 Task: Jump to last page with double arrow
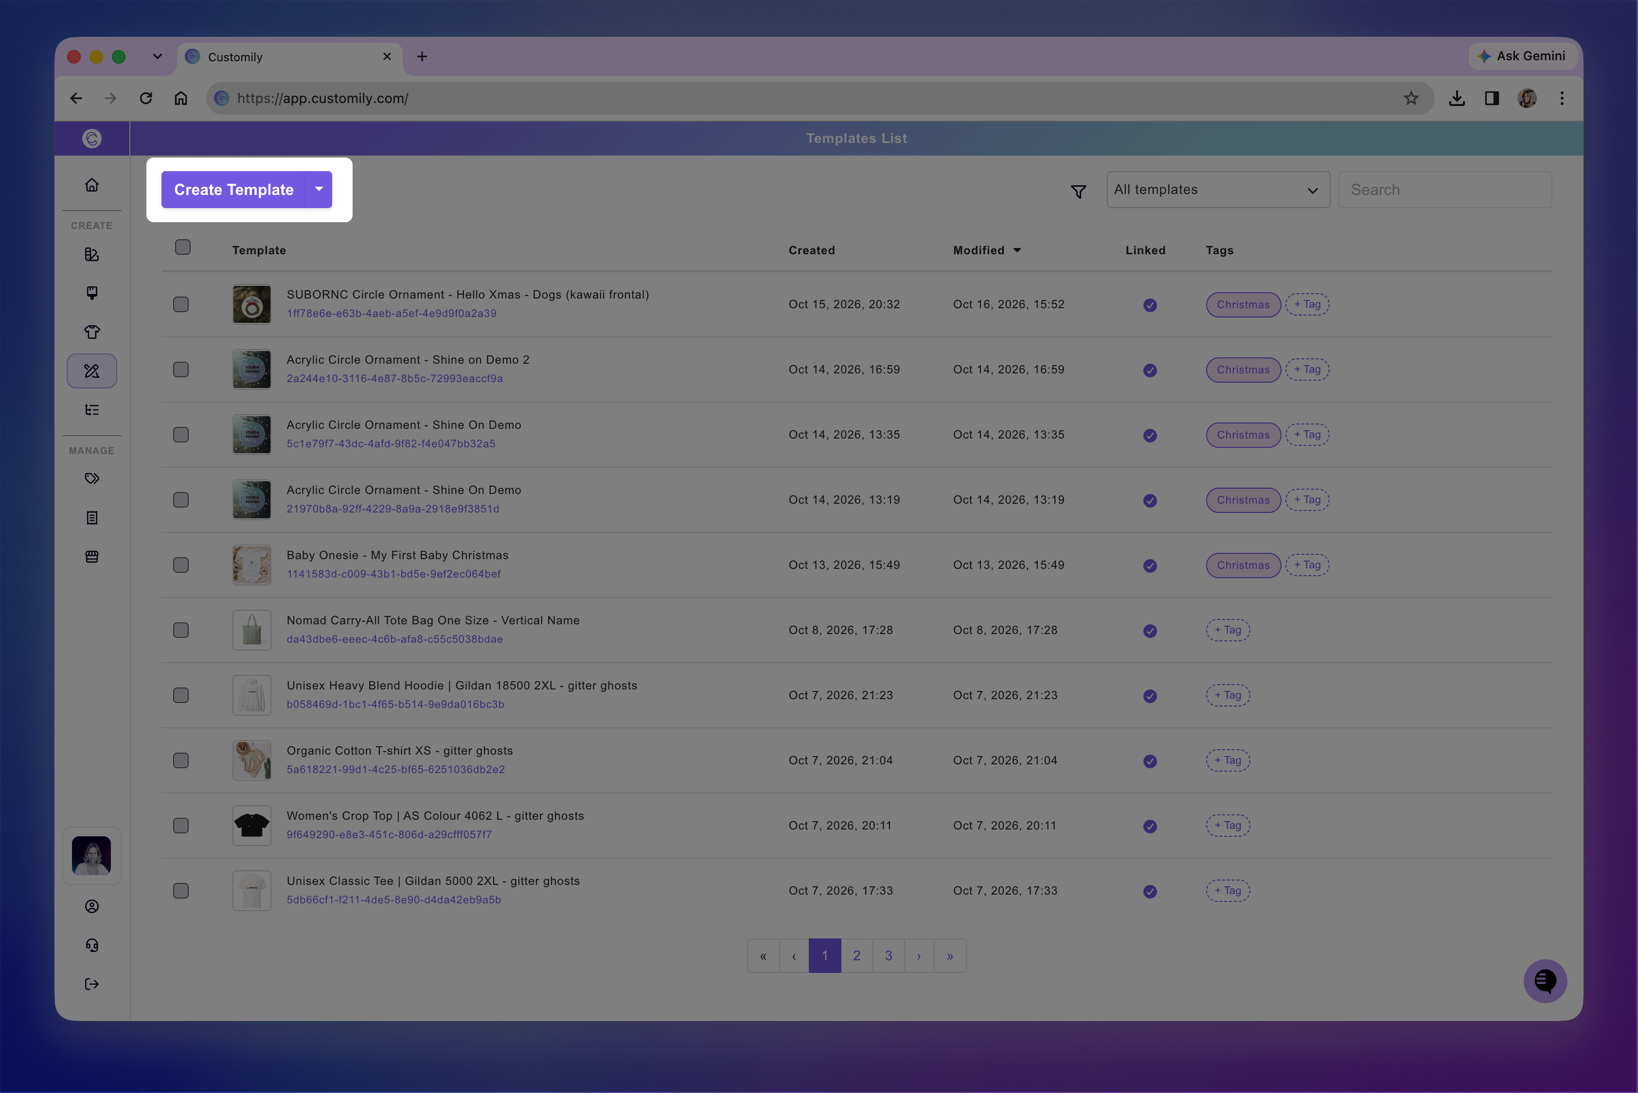click(x=950, y=956)
